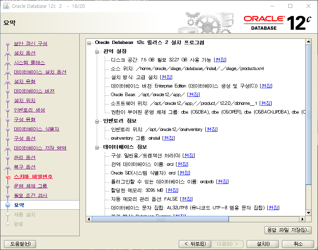The height and width of the screenshot is (250, 318).
Task: Go to the 데이터베이스 식별자 step
Action: pos(36,129)
